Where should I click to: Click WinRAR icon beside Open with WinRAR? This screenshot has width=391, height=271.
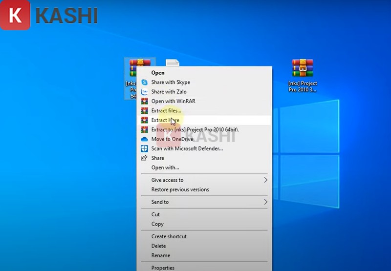144,101
